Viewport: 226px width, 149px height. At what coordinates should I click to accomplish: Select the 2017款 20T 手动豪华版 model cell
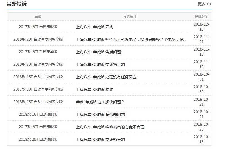[38, 52]
